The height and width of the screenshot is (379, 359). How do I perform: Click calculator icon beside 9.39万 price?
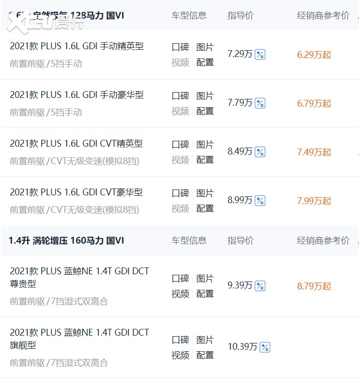click(x=260, y=286)
